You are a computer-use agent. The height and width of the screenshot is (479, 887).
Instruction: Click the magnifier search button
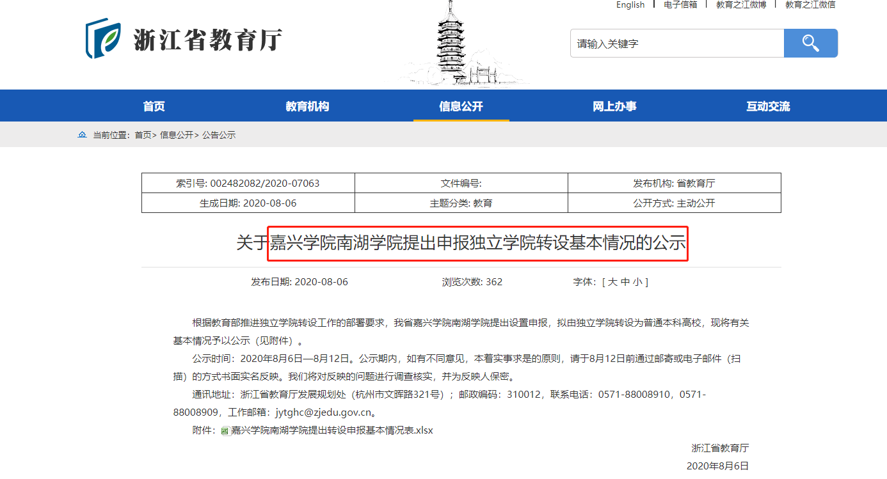(x=810, y=43)
